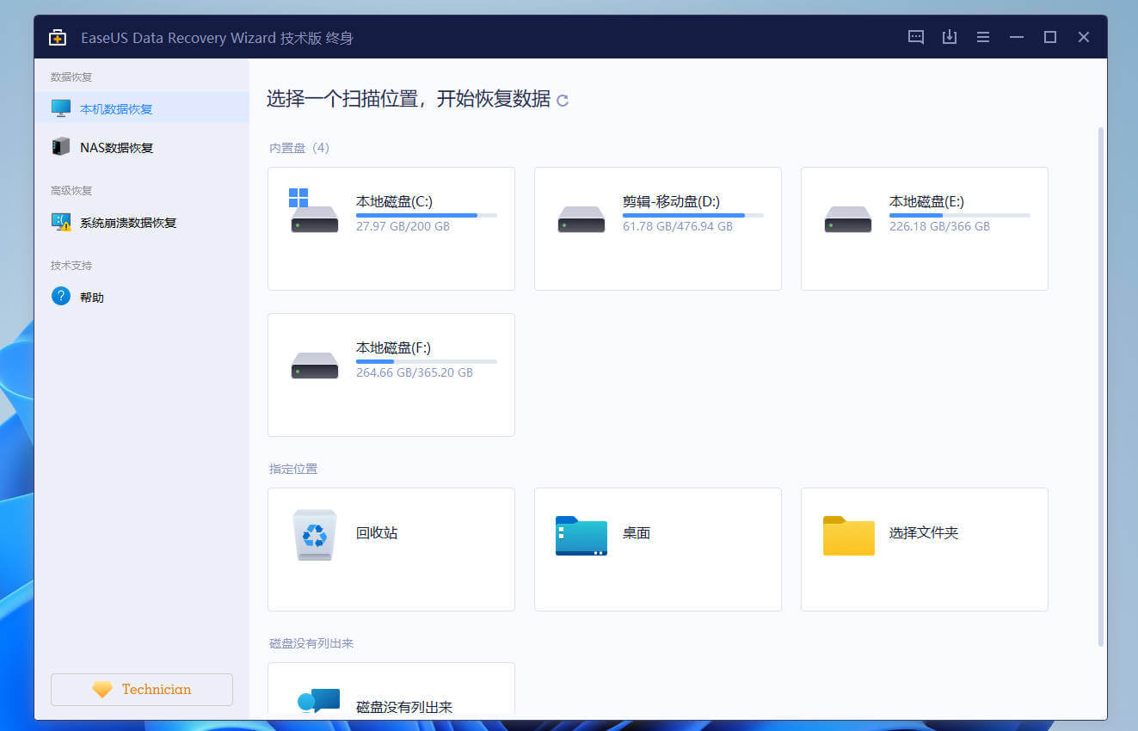1138x731 pixels.
Task: Click 磁盘没有列出来 missing disk option
Action: [391, 701]
